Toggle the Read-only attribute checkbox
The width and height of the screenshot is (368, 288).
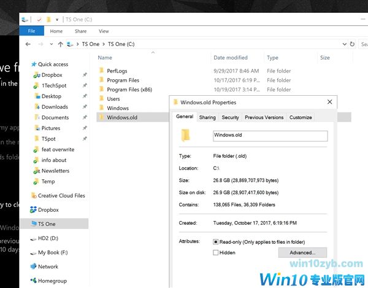[x=215, y=242]
